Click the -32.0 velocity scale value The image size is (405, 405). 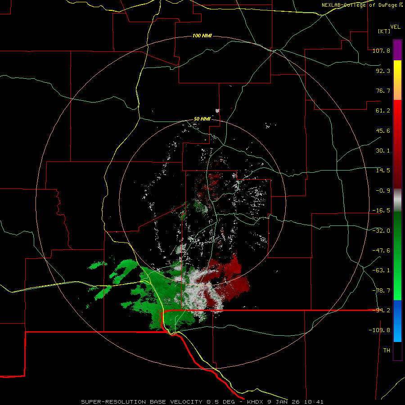tap(381, 231)
